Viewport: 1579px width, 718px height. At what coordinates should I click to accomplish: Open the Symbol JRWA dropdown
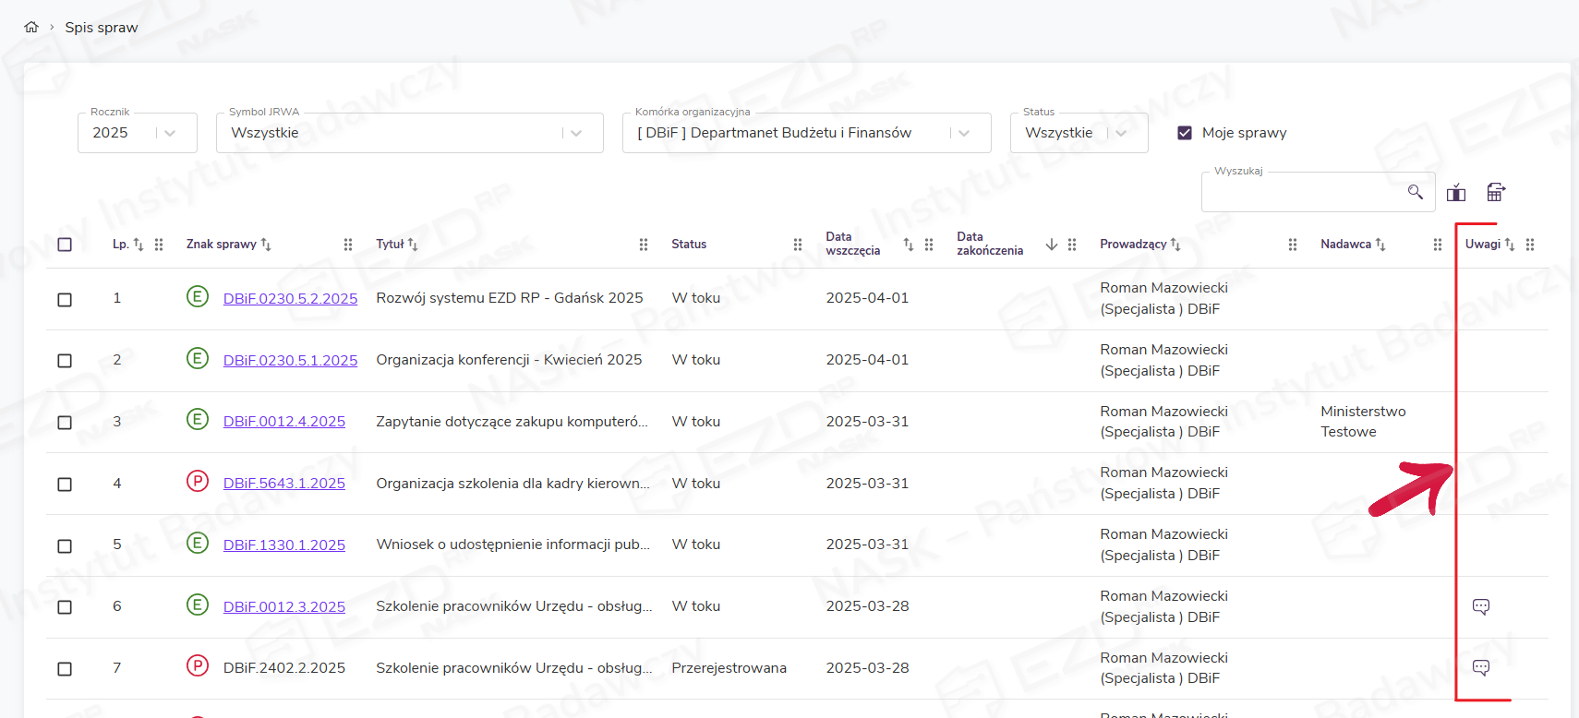[x=576, y=133]
